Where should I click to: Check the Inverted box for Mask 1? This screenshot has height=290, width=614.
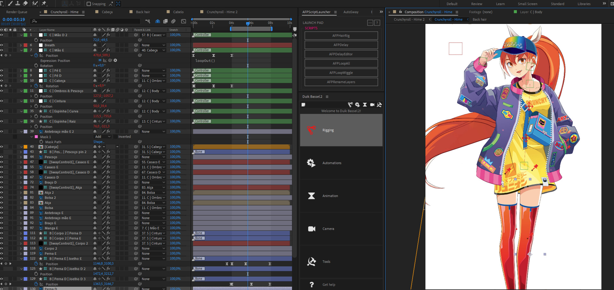tap(115, 137)
